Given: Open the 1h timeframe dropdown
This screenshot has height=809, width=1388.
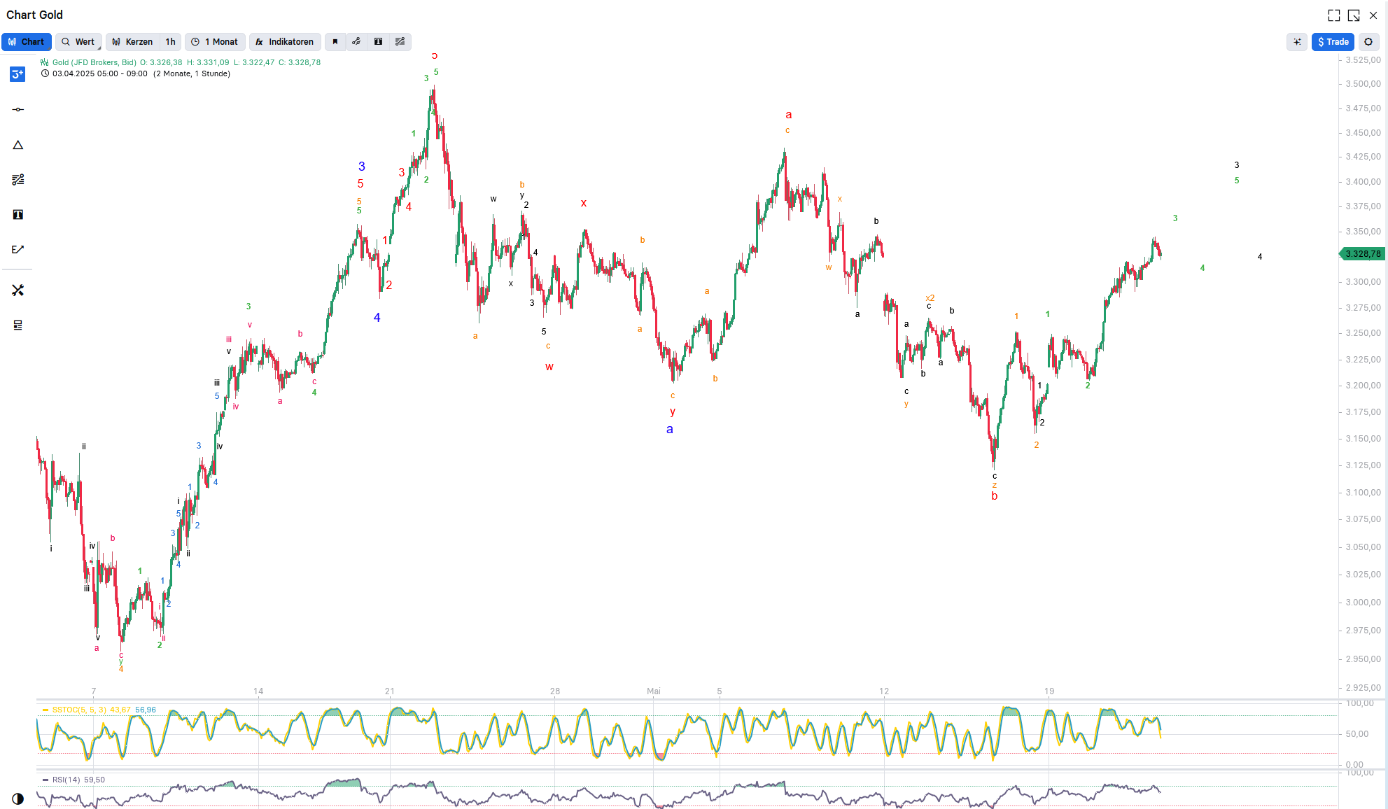Looking at the screenshot, I should point(170,42).
